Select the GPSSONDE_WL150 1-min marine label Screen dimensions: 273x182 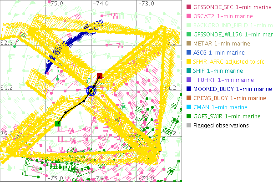coord(230,35)
